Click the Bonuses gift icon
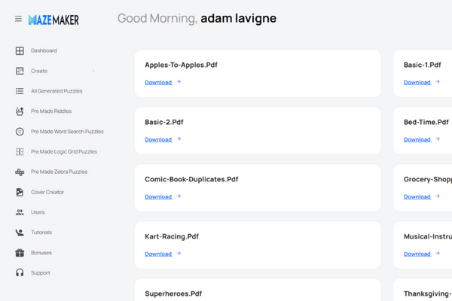 click(x=20, y=253)
